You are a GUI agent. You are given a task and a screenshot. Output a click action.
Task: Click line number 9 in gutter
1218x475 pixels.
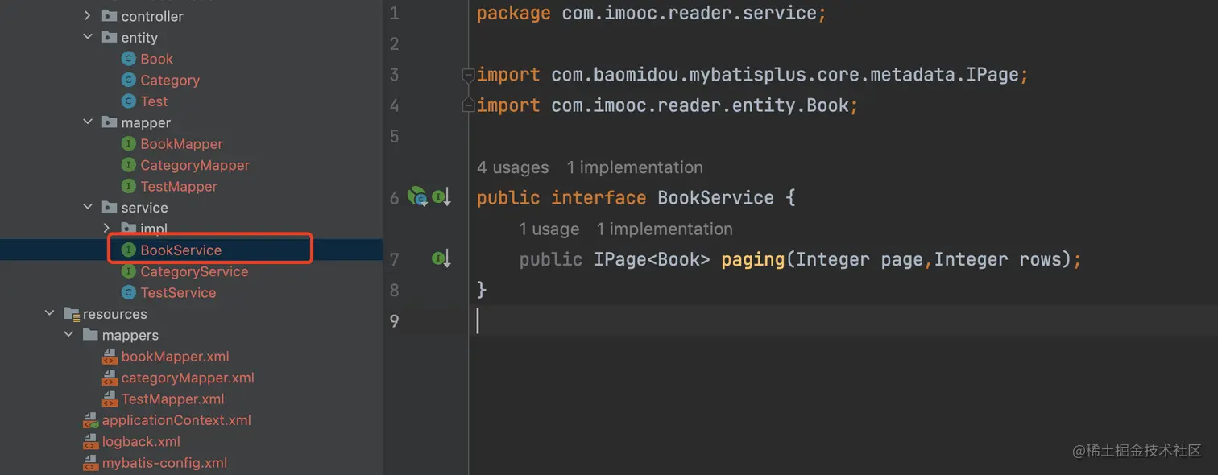tap(394, 320)
